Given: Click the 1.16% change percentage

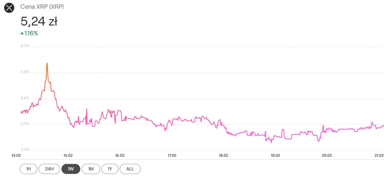Looking at the screenshot, I should tap(32, 33).
